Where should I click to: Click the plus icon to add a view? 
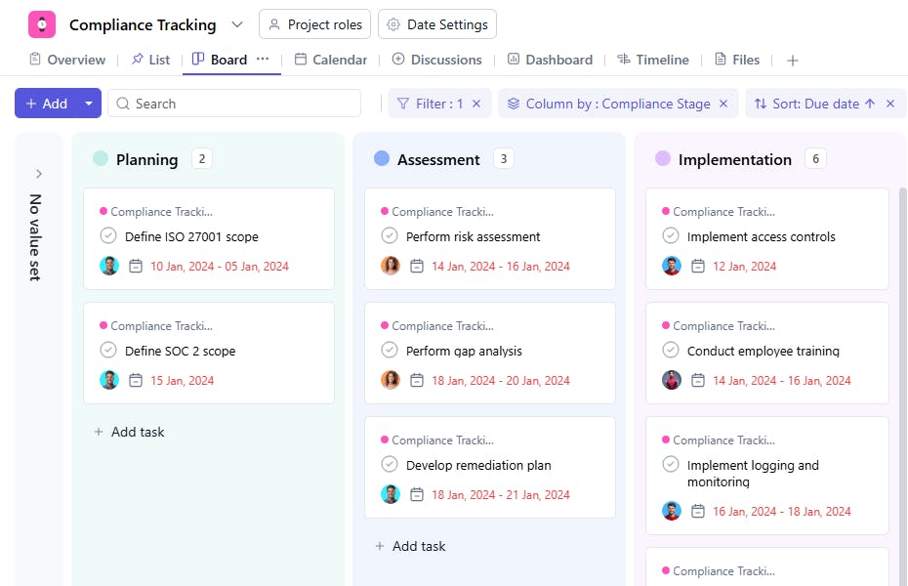coord(793,61)
